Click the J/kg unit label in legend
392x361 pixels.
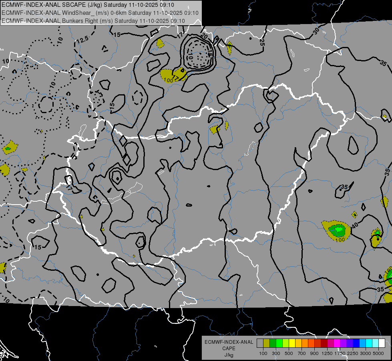pos(229,355)
